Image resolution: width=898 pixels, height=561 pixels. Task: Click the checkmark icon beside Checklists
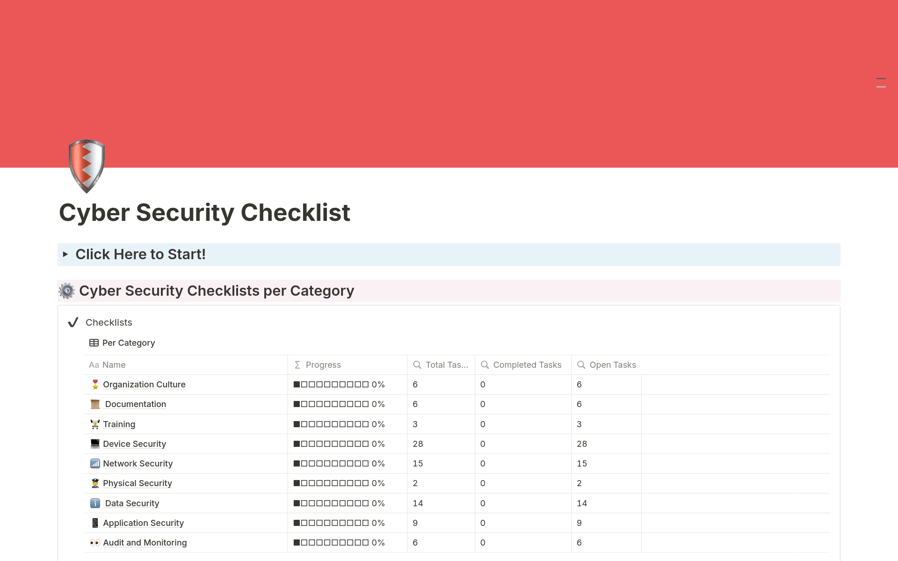pyautogui.click(x=73, y=322)
